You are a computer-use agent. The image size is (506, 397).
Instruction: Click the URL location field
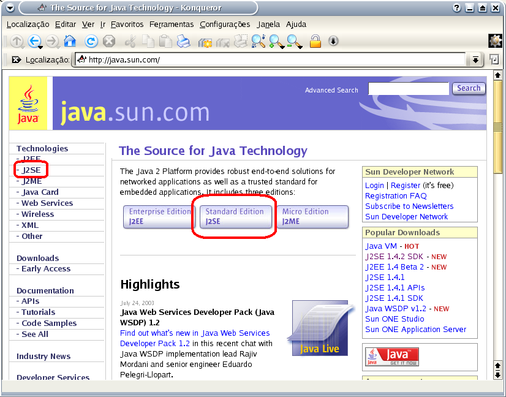click(x=271, y=59)
